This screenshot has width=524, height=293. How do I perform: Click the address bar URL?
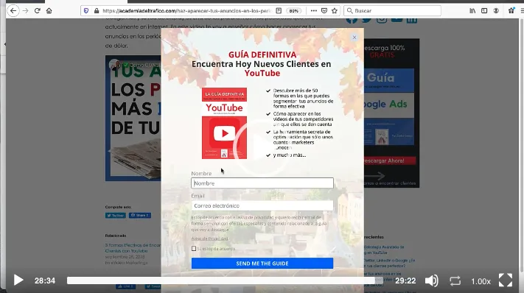tap(187, 11)
